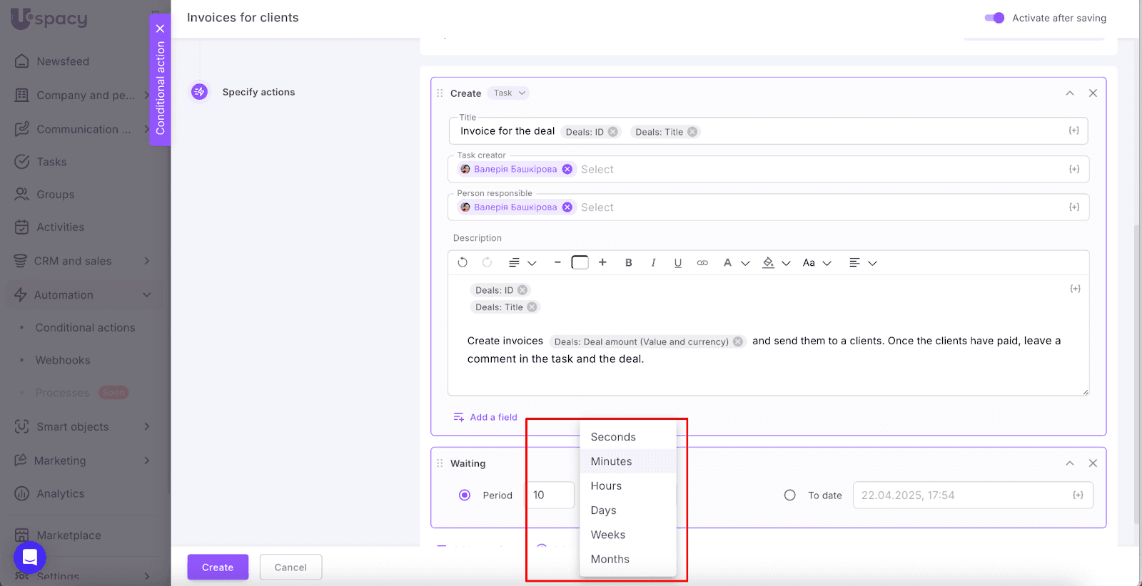Select Weeks in the time unit menu
1142x586 pixels.
(x=607, y=535)
